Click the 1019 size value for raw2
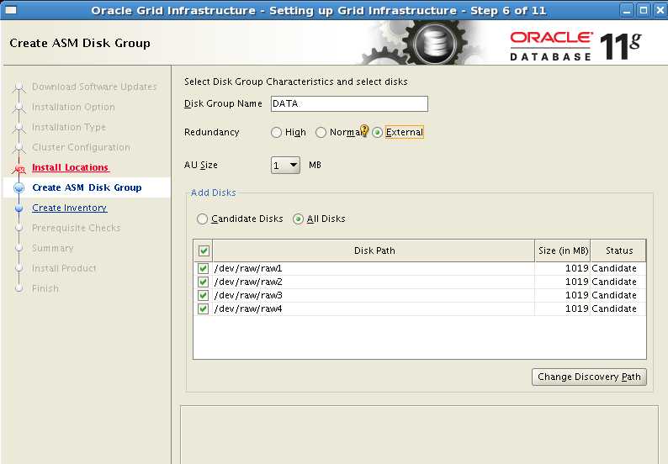Screen dimensions: 668x464 pos(577,282)
